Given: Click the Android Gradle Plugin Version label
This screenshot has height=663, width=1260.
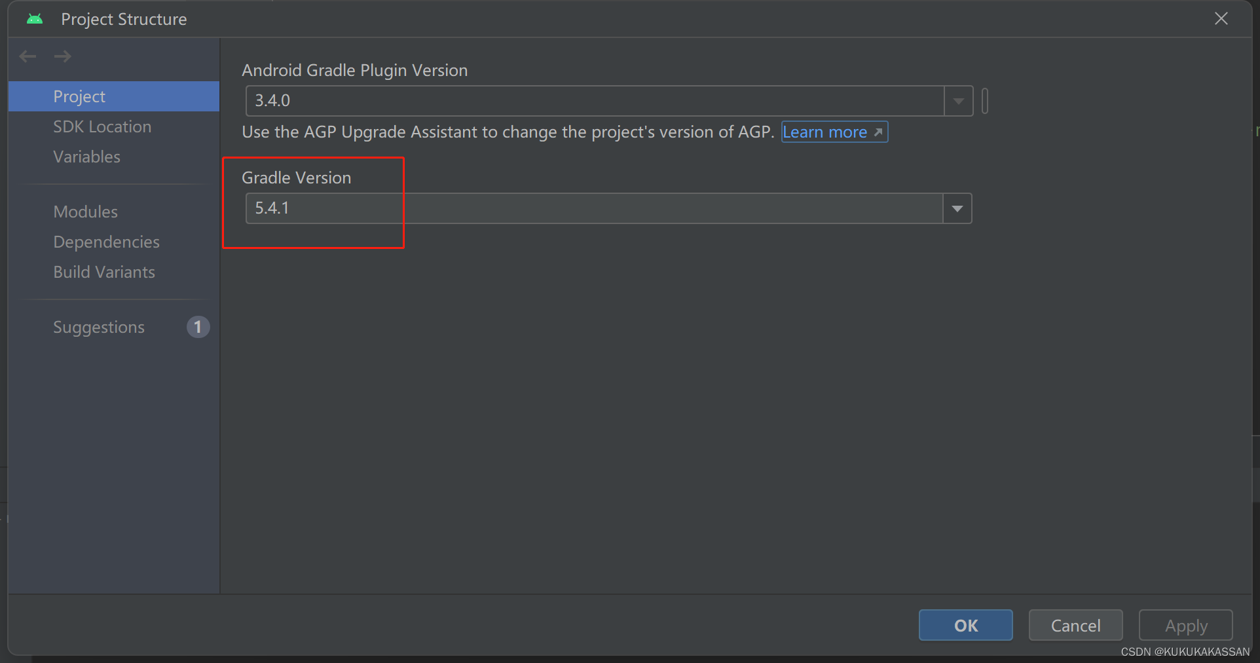Looking at the screenshot, I should (x=355, y=70).
